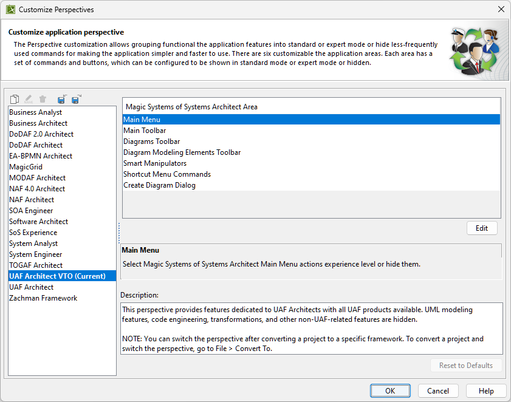Select the Main Menu area row
511x402 pixels.
pyautogui.click(x=311, y=120)
